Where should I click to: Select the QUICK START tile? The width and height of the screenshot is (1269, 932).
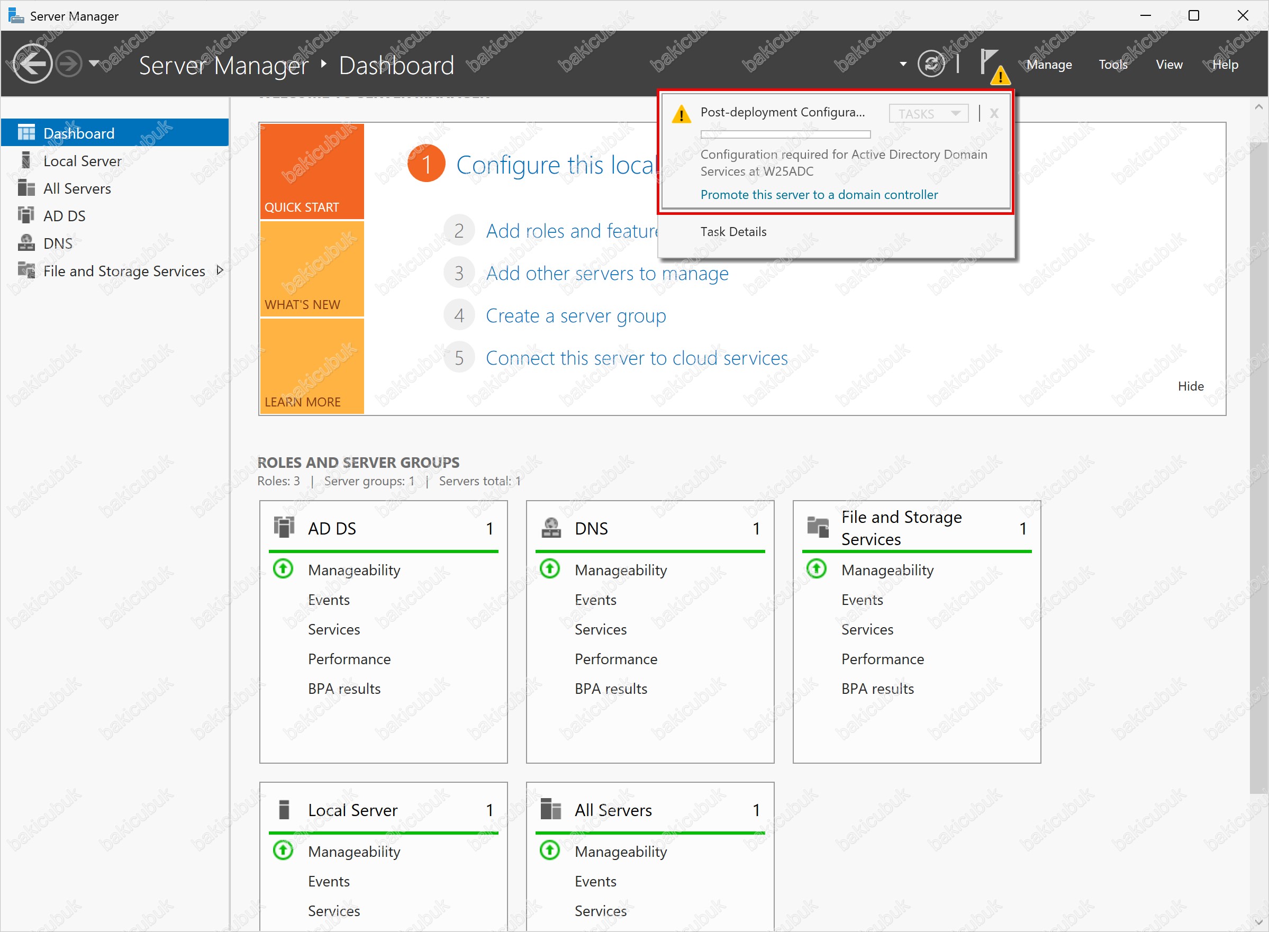(x=312, y=171)
